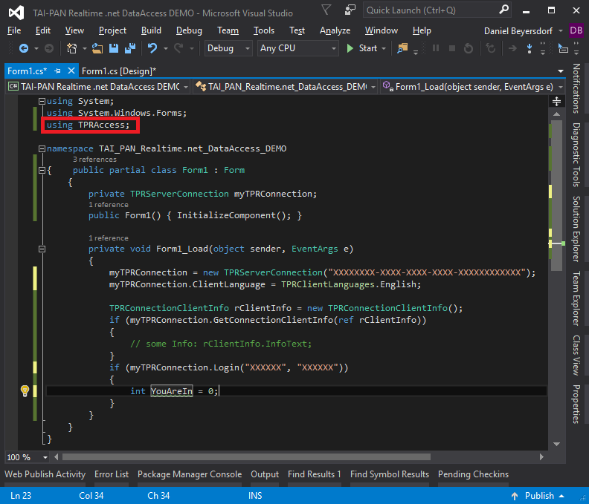Open the Team Explorer side panel
589x504 pixels.
tap(576, 298)
